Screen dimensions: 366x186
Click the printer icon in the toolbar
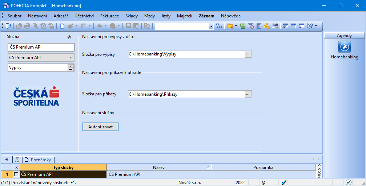[28, 26]
